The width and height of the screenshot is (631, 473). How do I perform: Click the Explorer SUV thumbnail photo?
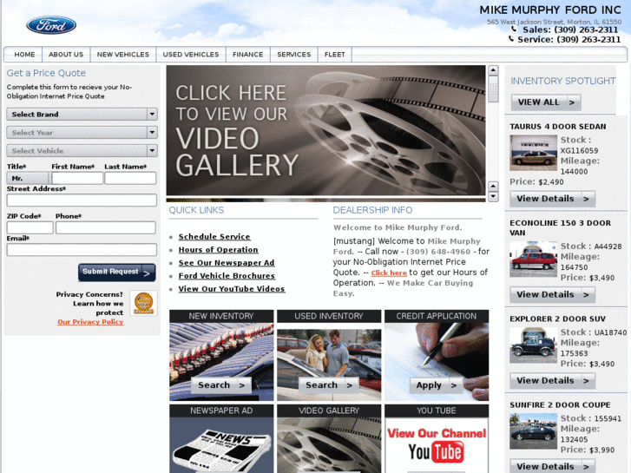tap(533, 345)
